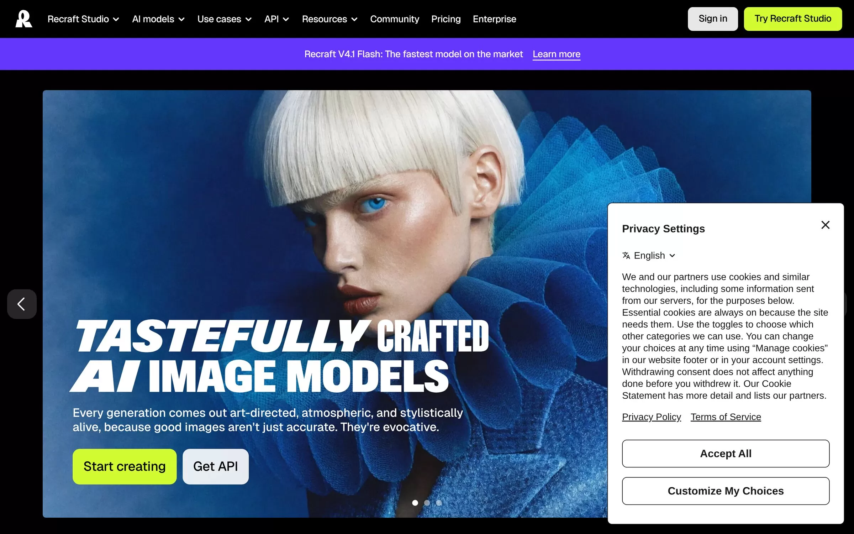854x534 pixels.
Task: Click the Get API button
Action: point(216,466)
